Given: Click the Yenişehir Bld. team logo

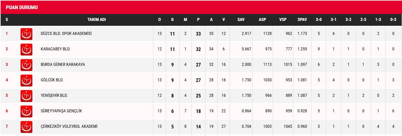Looking at the screenshot, I should (x=26, y=96).
